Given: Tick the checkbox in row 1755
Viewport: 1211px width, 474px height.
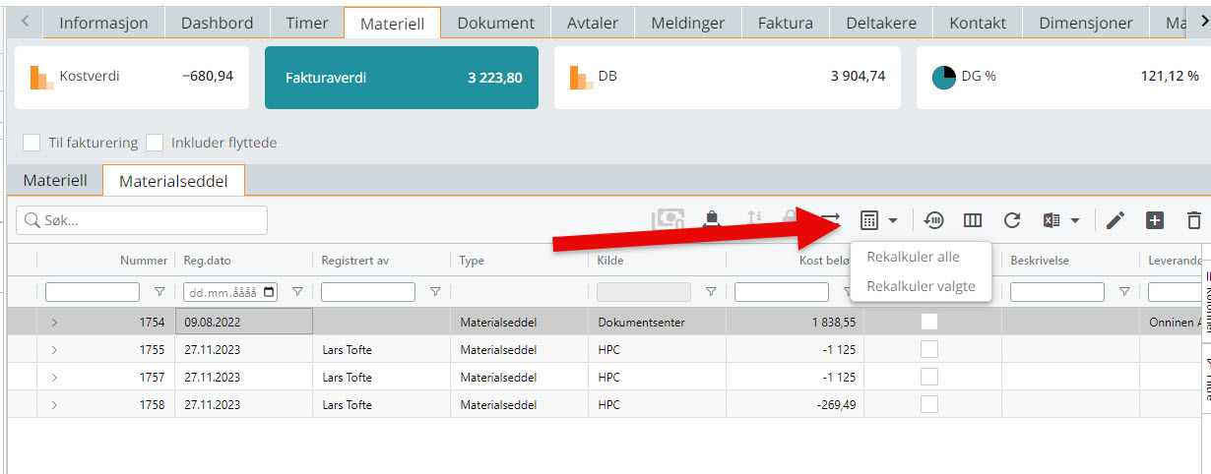Looking at the screenshot, I should [x=929, y=349].
